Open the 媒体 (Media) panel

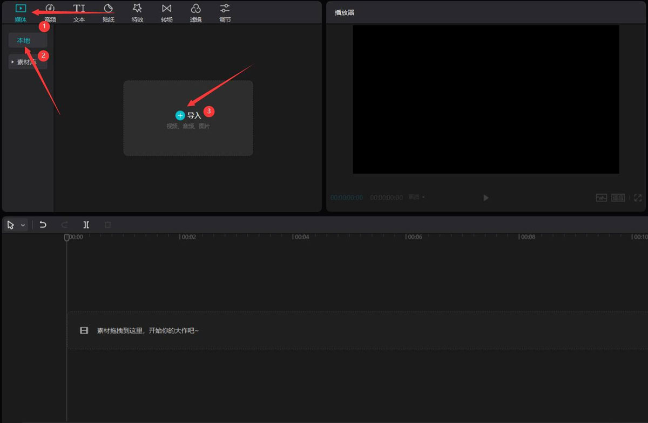point(20,12)
